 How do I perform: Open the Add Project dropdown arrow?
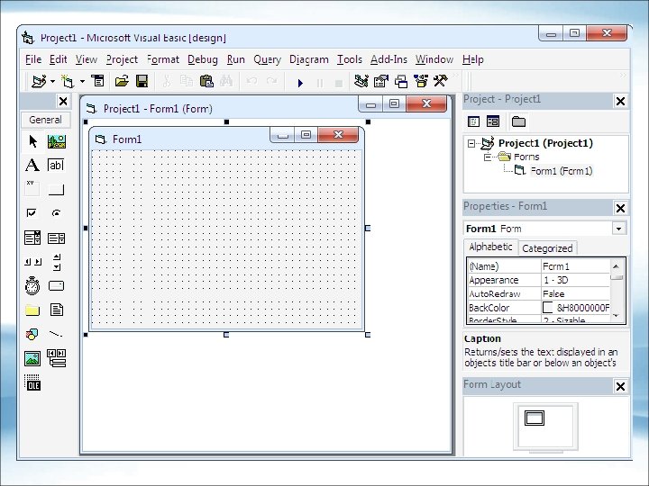pyautogui.click(x=52, y=81)
